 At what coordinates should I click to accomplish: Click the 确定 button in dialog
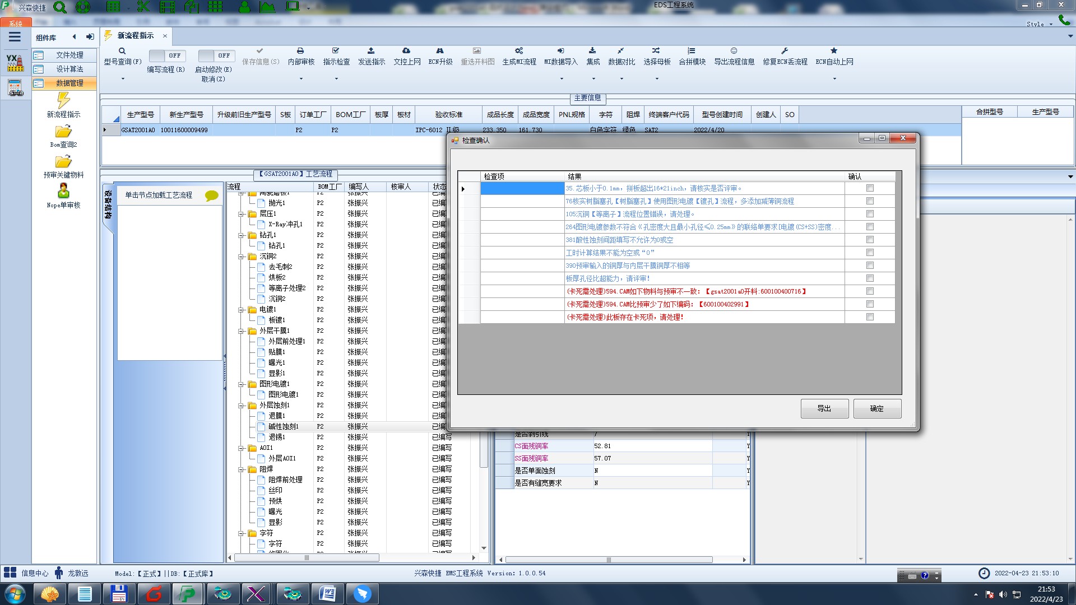[876, 408]
